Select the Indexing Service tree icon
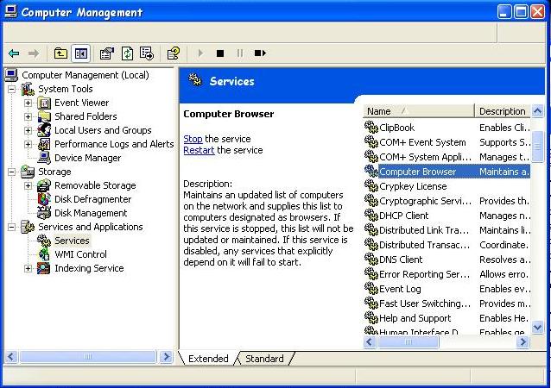This screenshot has height=388, width=551. click(44, 268)
